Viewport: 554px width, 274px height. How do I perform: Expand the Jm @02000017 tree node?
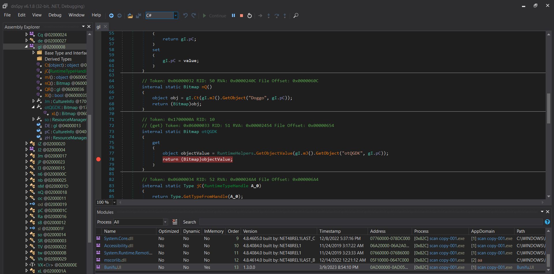point(27,156)
